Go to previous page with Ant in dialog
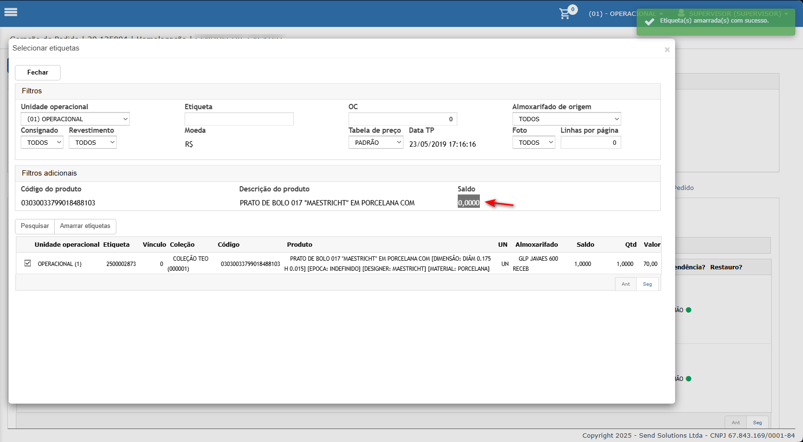The height and width of the screenshot is (442, 803). tap(626, 284)
